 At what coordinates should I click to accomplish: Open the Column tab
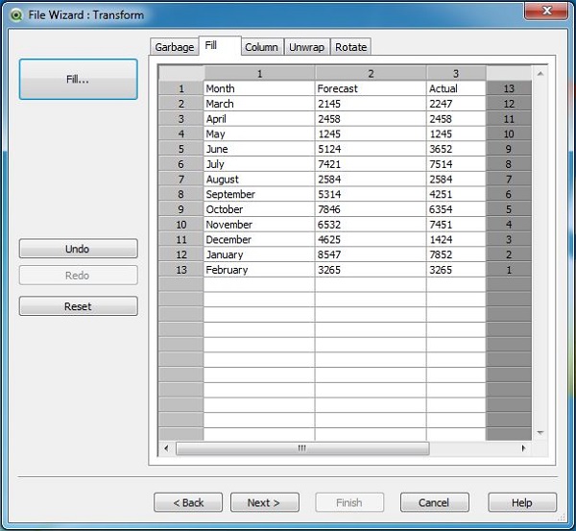[x=261, y=47]
